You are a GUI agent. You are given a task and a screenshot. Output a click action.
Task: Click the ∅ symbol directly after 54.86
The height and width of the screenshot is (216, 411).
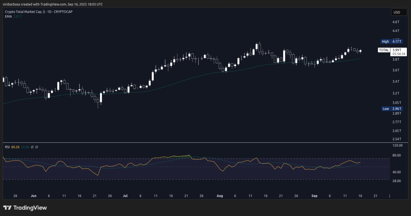click(32, 147)
